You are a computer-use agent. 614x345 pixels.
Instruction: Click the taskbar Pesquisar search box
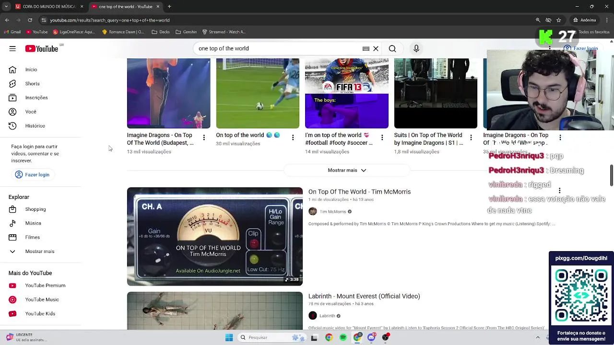272,337
